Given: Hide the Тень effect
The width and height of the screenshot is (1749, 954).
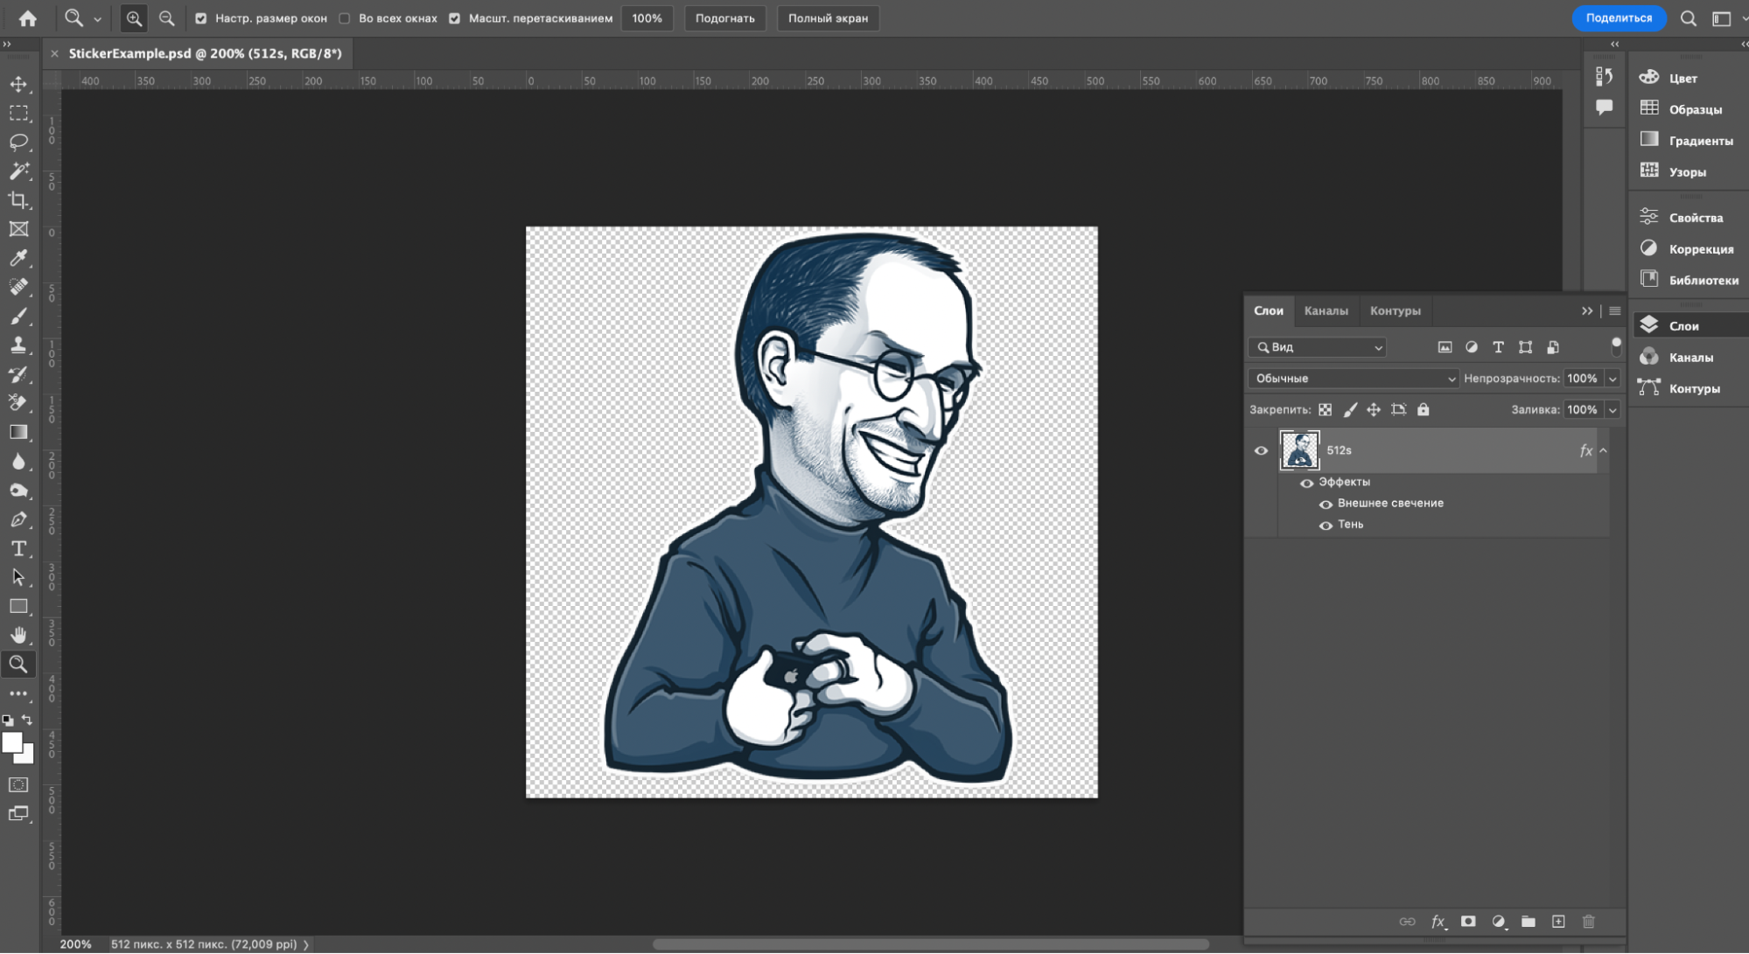Looking at the screenshot, I should coord(1326,526).
